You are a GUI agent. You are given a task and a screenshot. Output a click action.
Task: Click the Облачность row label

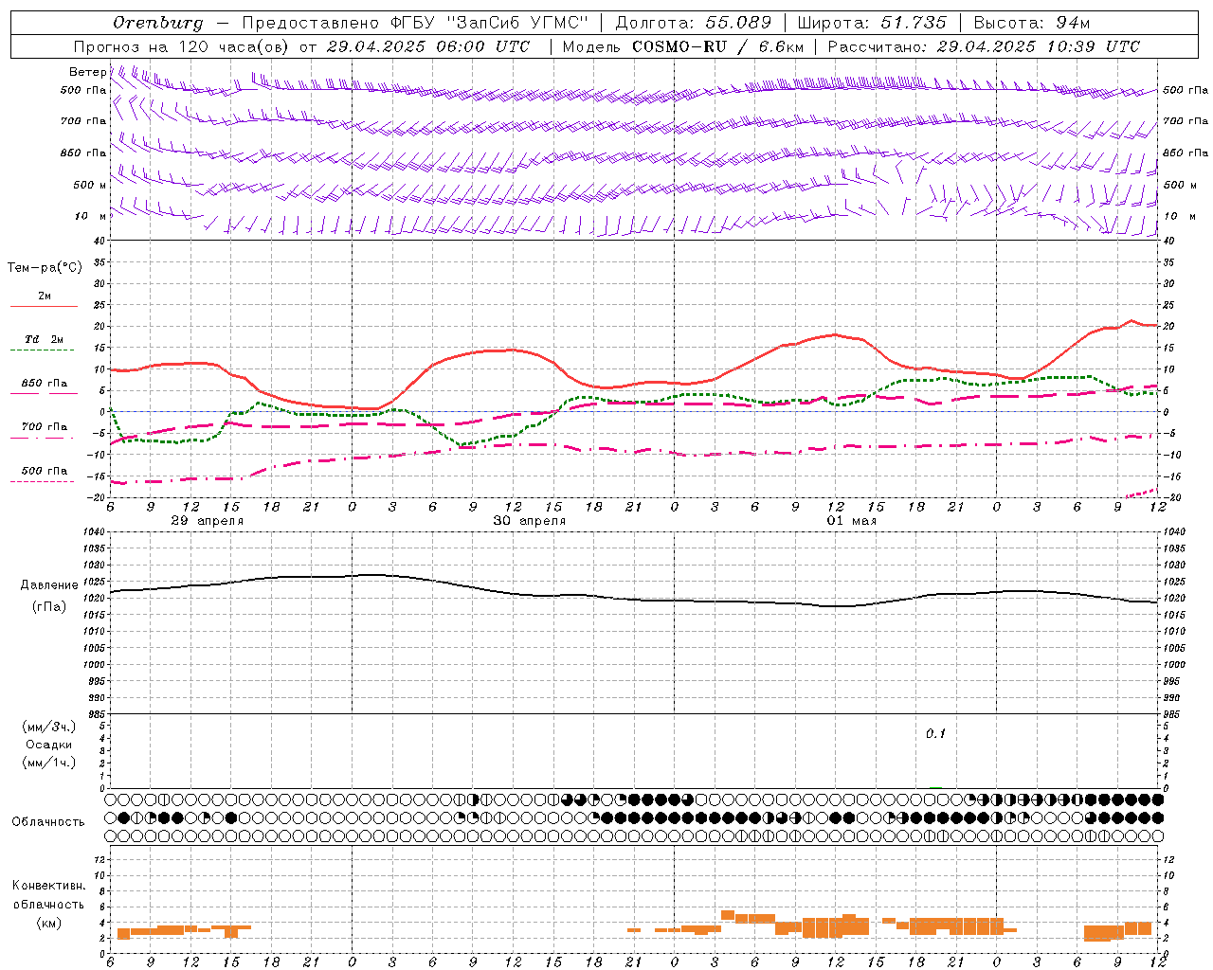tap(48, 821)
